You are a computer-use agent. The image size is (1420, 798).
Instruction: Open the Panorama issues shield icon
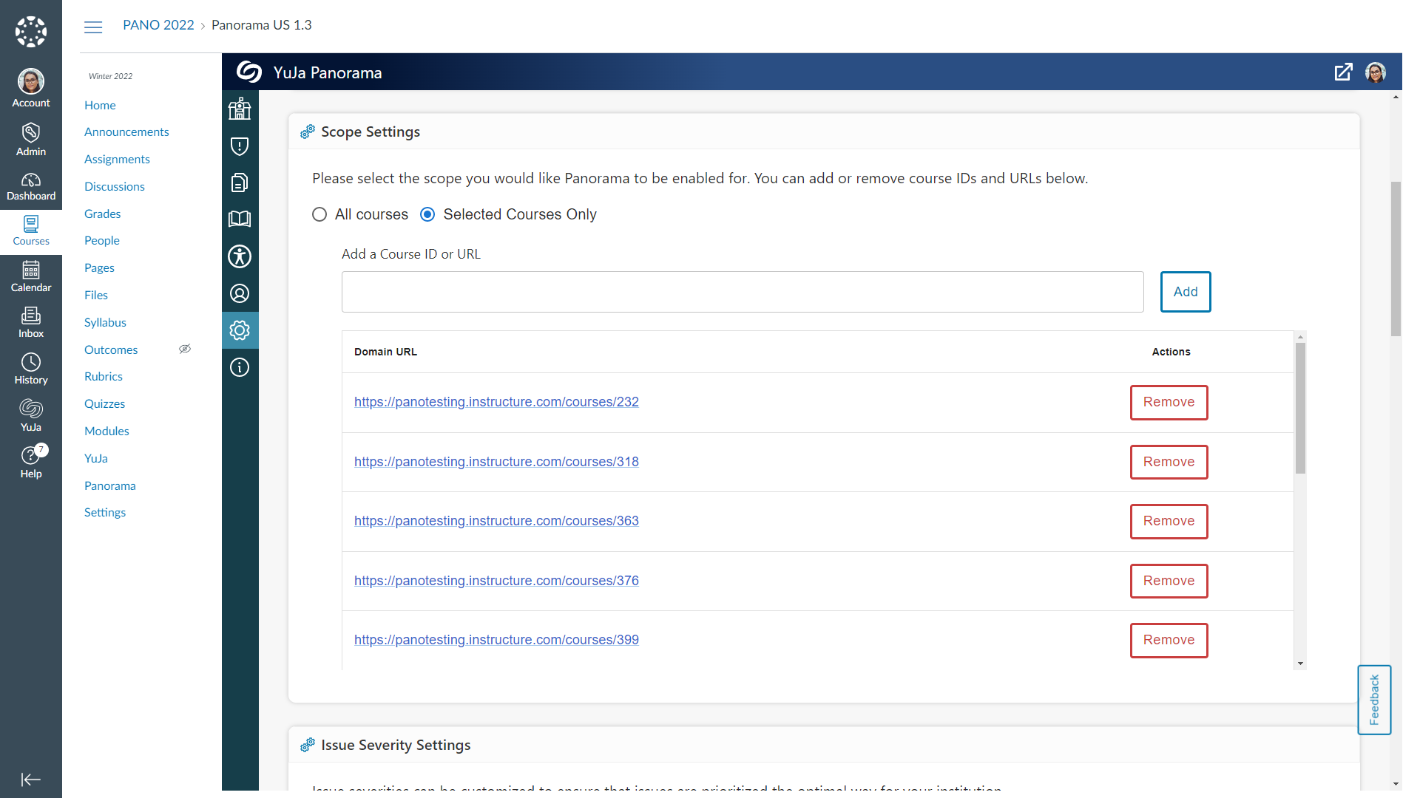click(240, 146)
